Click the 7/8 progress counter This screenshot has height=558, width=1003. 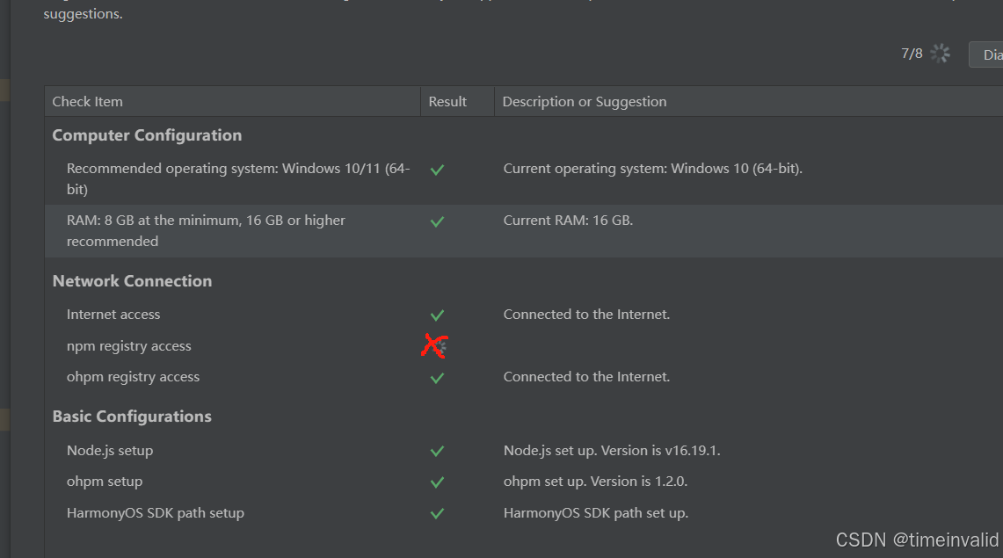(x=912, y=54)
